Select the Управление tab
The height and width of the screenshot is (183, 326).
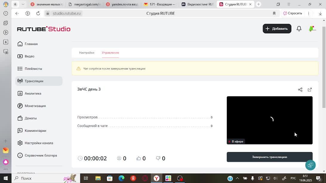110,53
